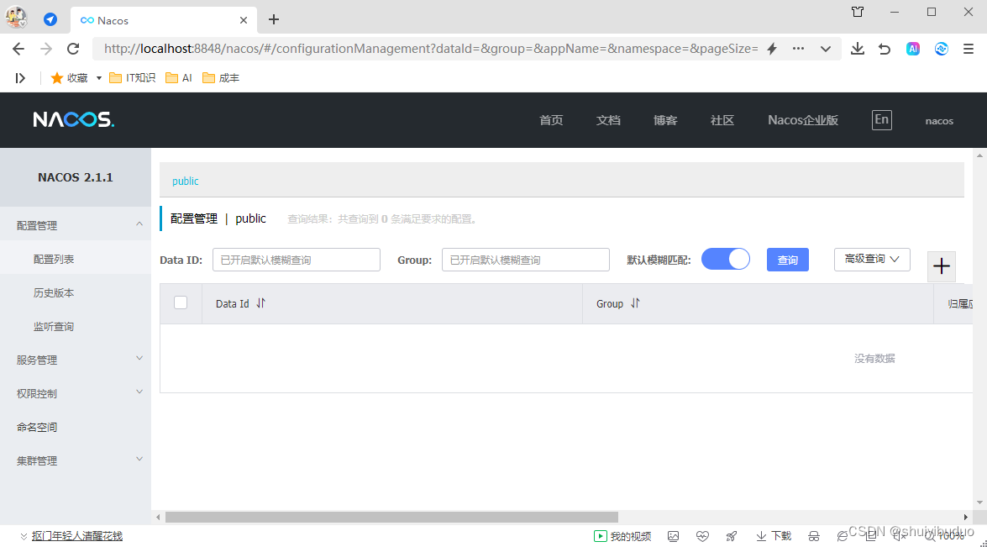The height and width of the screenshot is (547, 987).
Task: Open the browser downloads icon
Action: pos(858,49)
